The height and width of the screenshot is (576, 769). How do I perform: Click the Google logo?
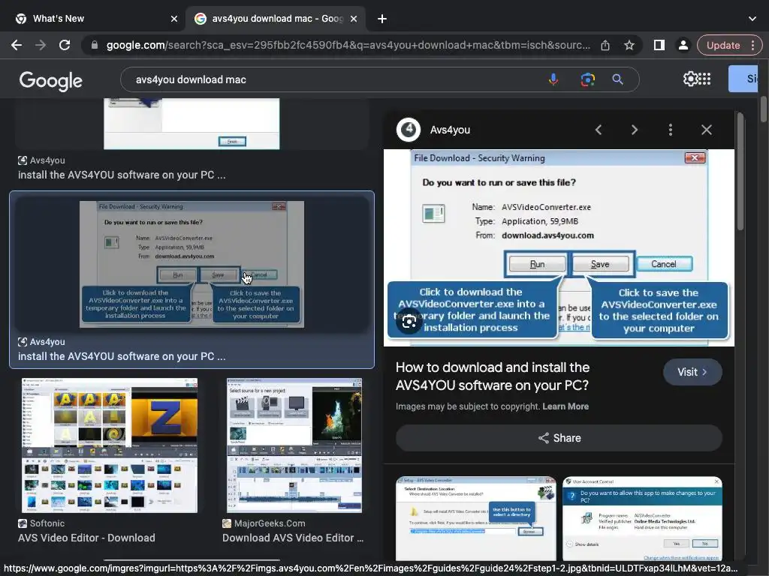click(51, 81)
